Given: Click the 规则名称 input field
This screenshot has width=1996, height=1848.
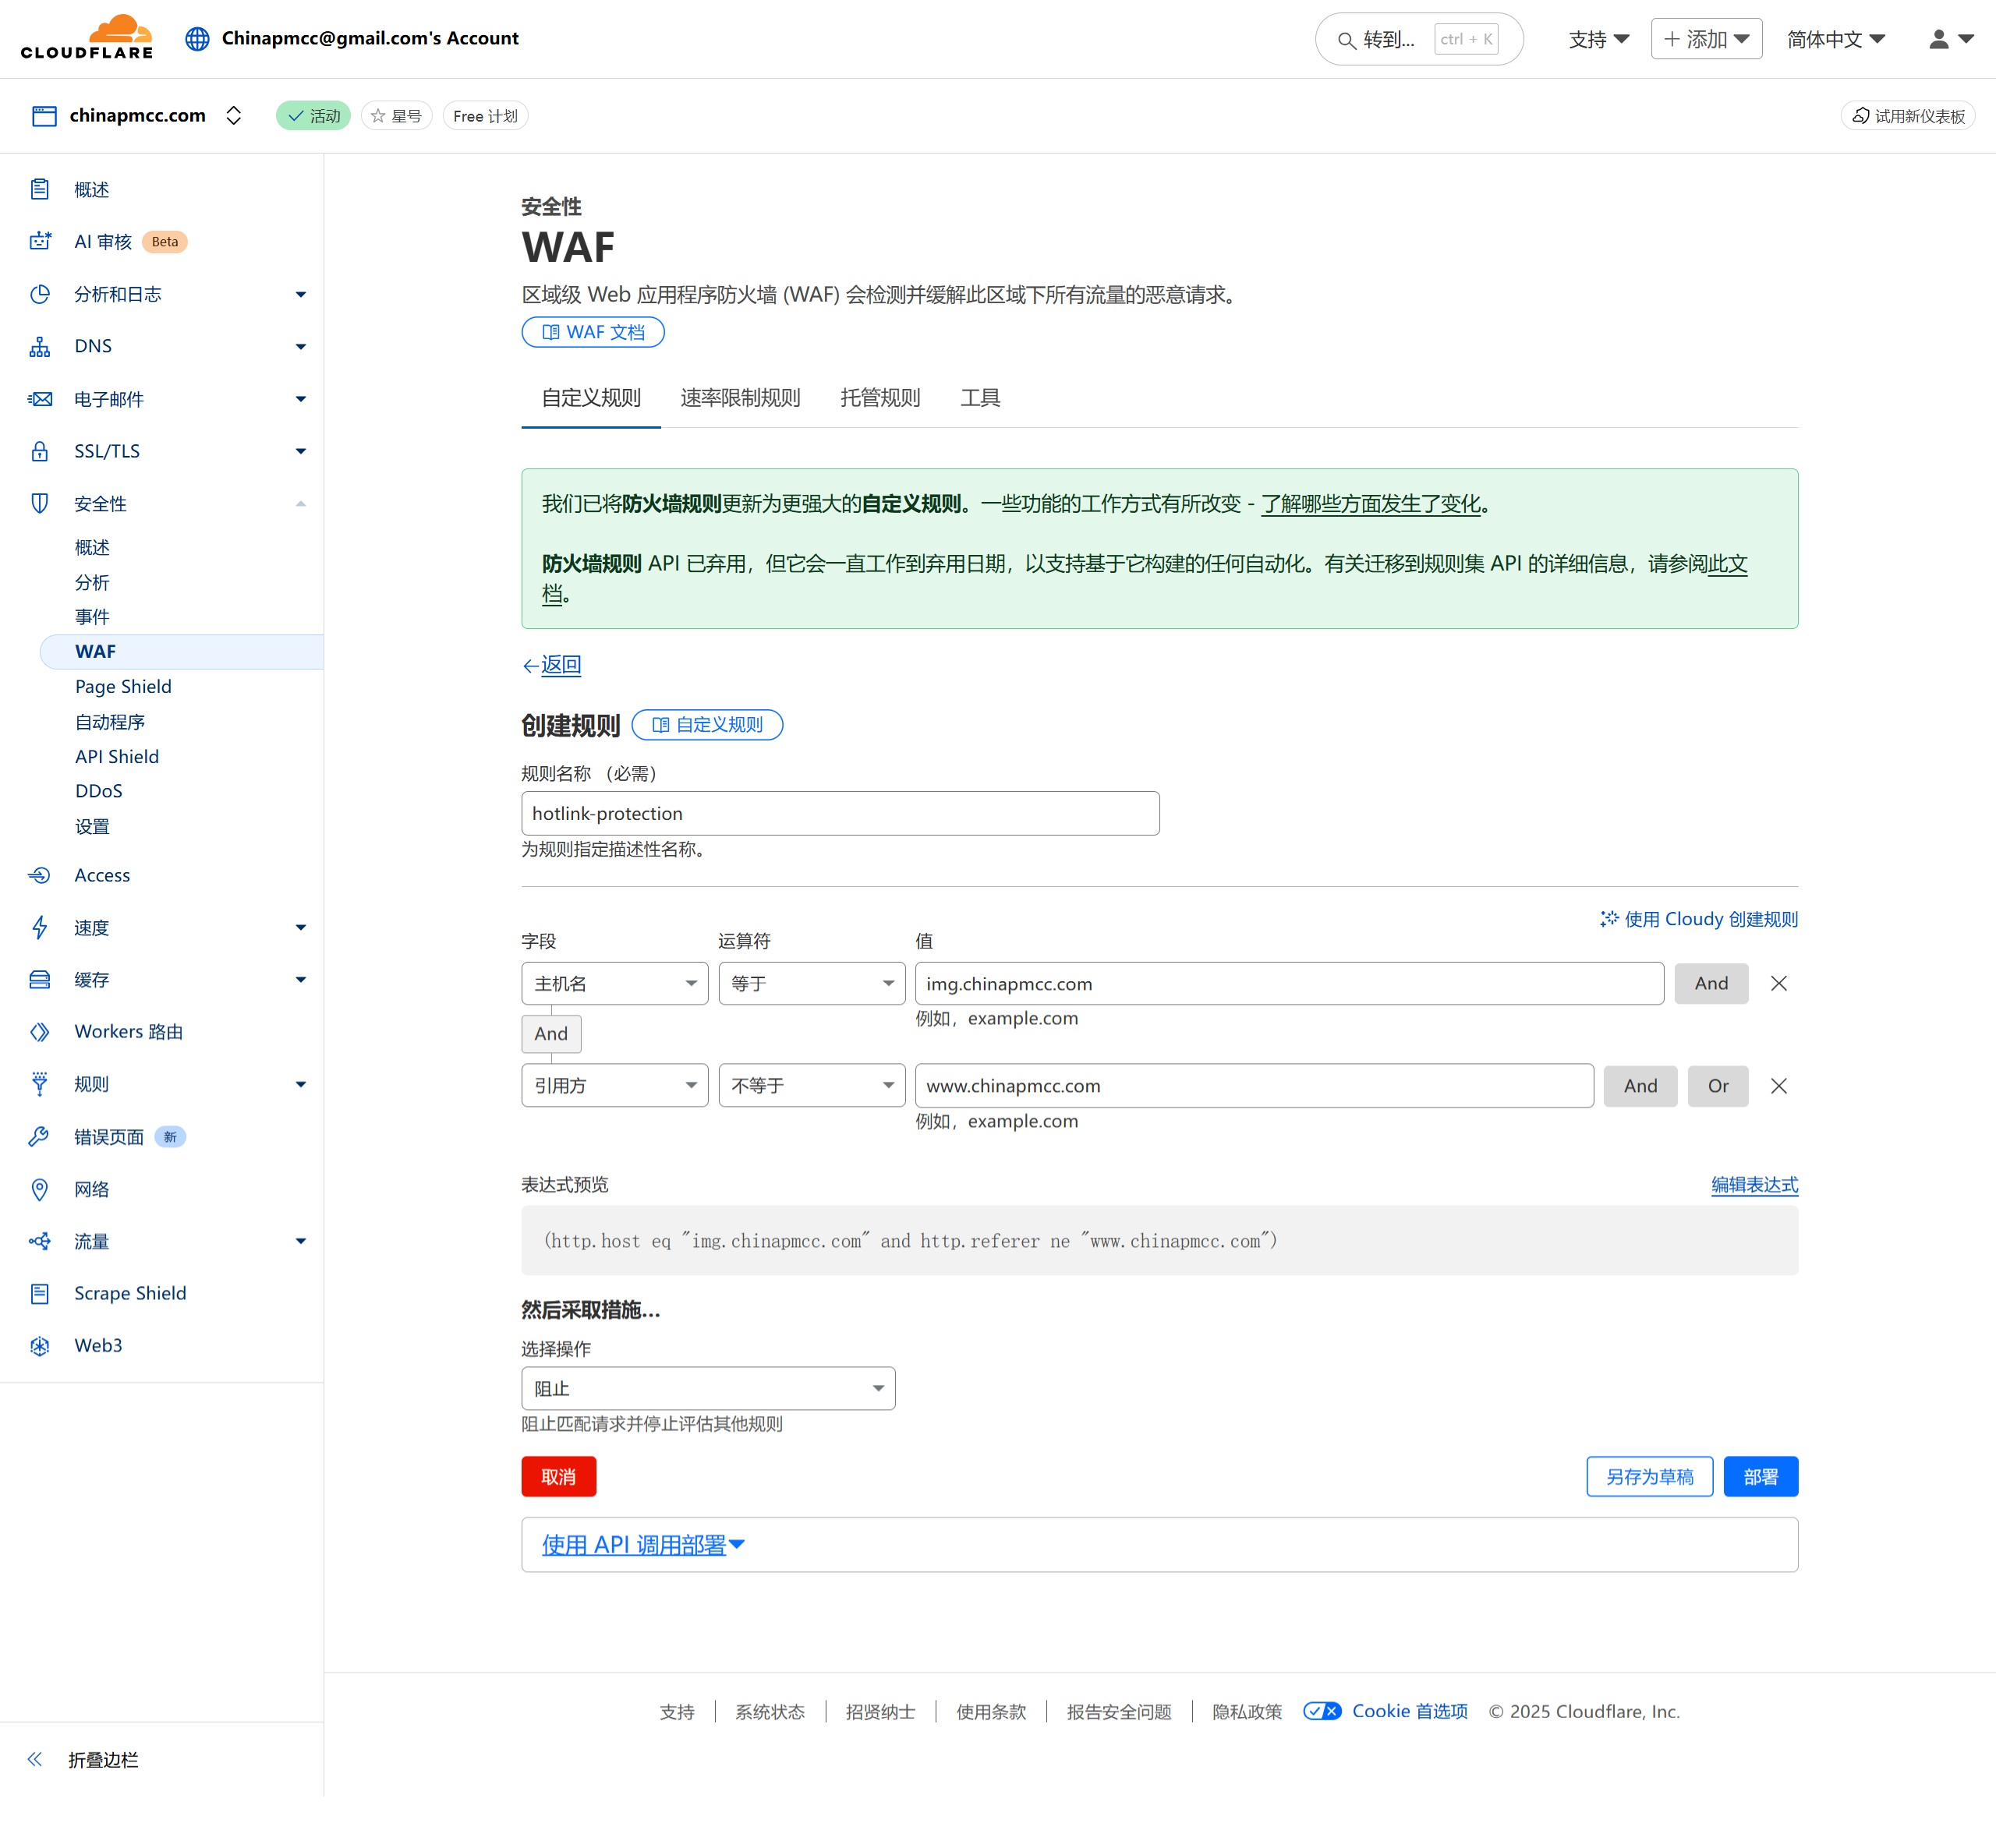Looking at the screenshot, I should pos(840,813).
